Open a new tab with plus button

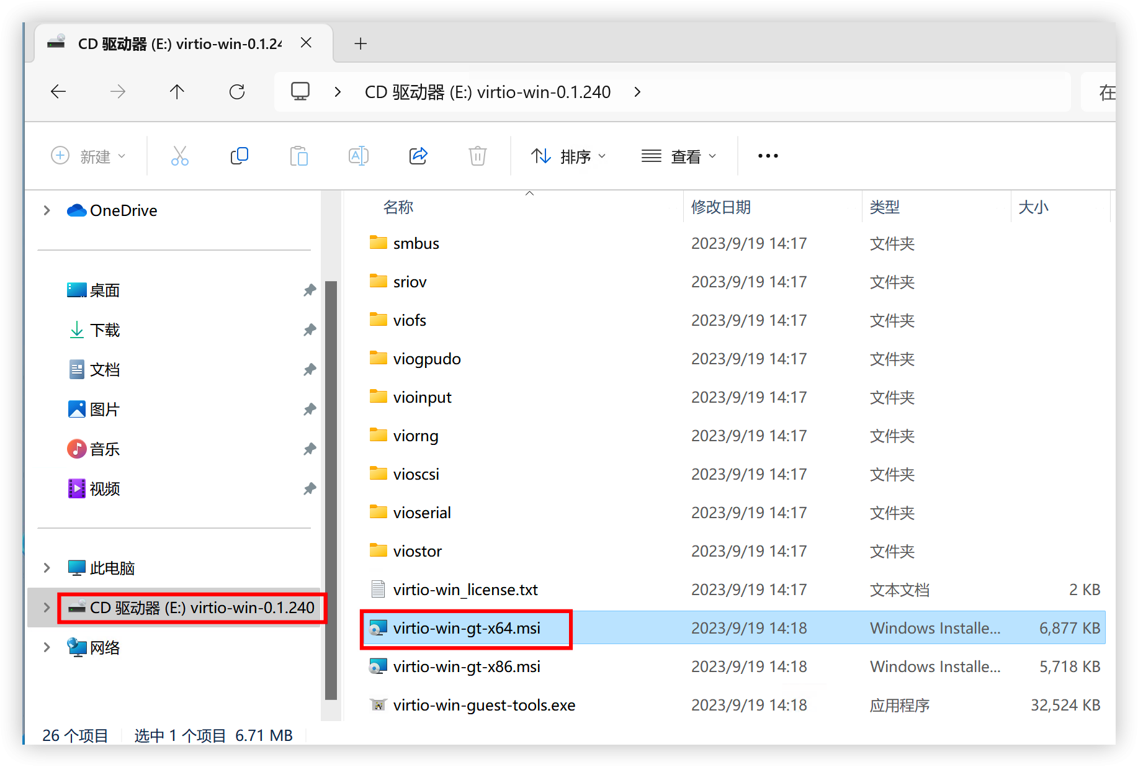click(x=361, y=43)
